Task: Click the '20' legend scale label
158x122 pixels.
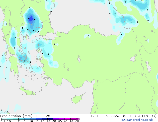Action: pos(43,121)
